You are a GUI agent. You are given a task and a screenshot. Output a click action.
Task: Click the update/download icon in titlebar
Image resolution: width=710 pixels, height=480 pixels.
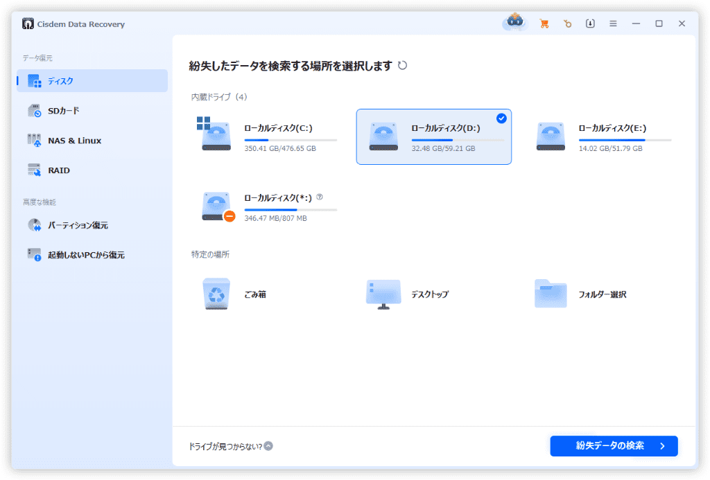point(590,23)
